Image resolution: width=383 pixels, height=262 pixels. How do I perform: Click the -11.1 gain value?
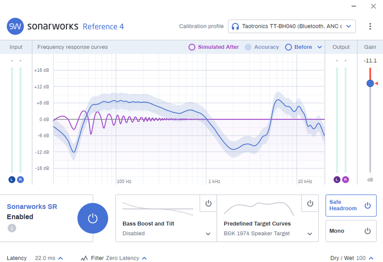[x=370, y=61]
